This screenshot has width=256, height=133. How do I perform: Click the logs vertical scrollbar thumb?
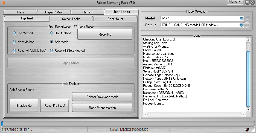[x=248, y=79]
